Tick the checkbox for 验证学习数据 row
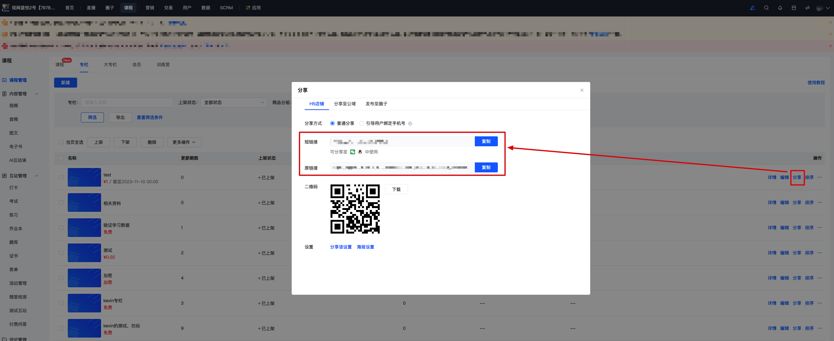The width and height of the screenshot is (834, 341). pyautogui.click(x=61, y=228)
